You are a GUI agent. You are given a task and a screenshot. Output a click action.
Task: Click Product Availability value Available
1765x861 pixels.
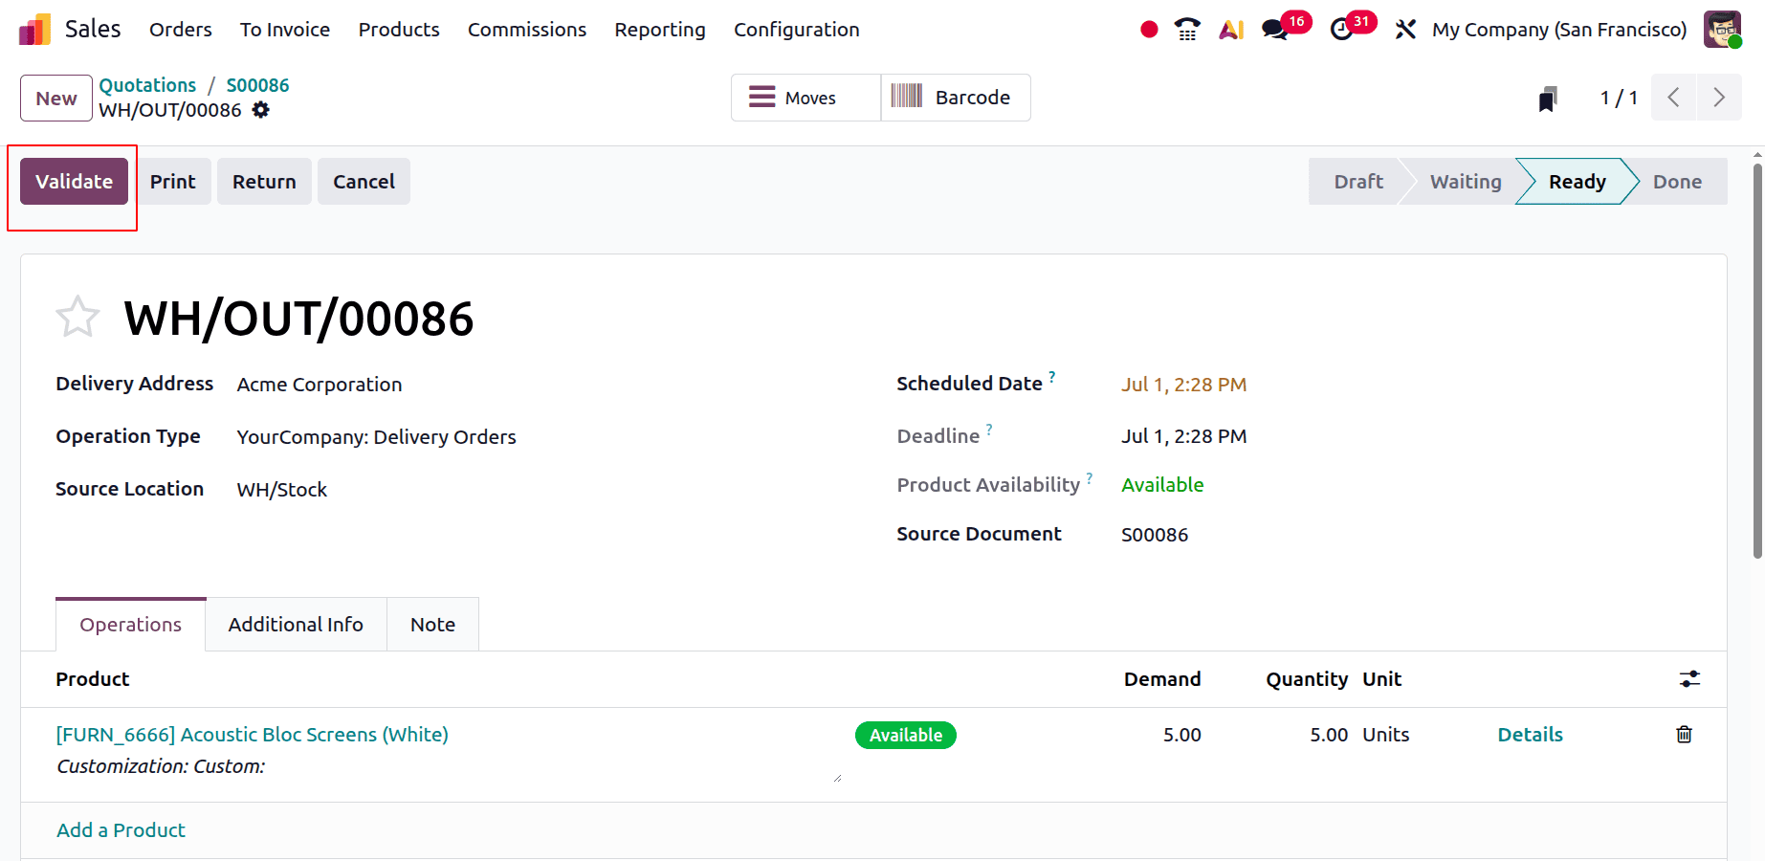[1162, 485]
